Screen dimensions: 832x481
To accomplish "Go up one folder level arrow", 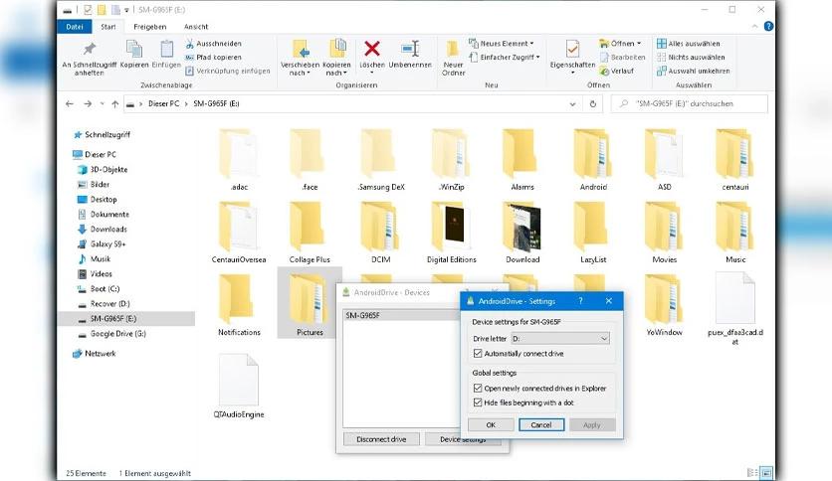I will tap(115, 103).
